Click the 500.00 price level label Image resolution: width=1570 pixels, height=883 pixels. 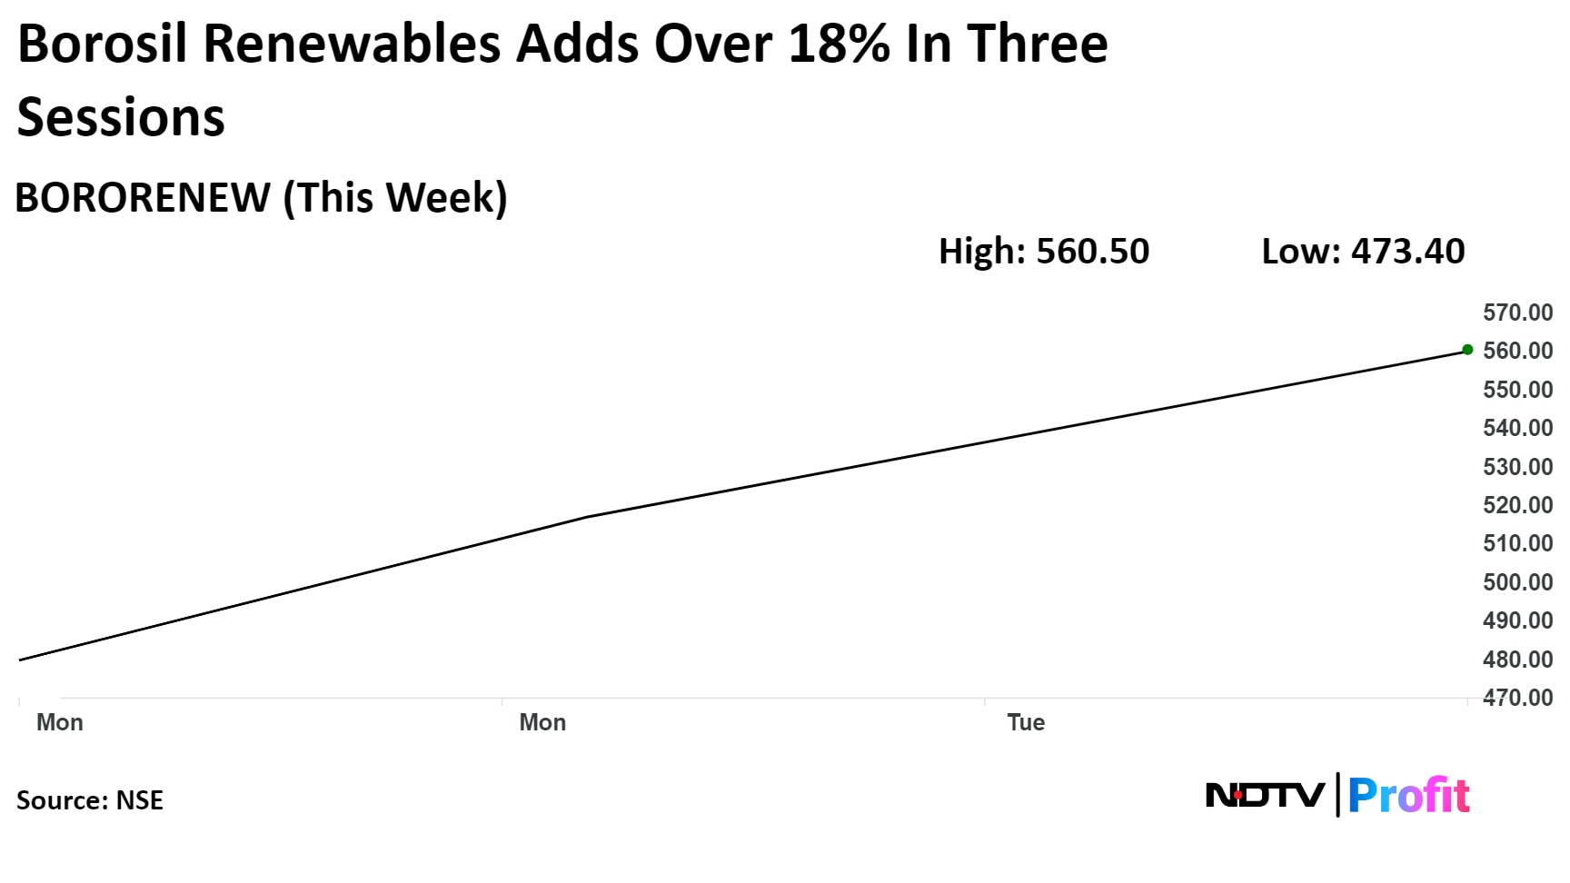tap(1517, 582)
